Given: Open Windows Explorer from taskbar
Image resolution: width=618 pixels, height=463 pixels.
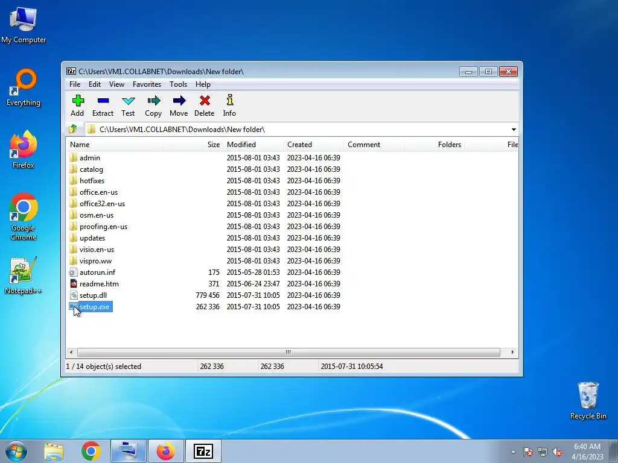Looking at the screenshot, I should point(54,451).
